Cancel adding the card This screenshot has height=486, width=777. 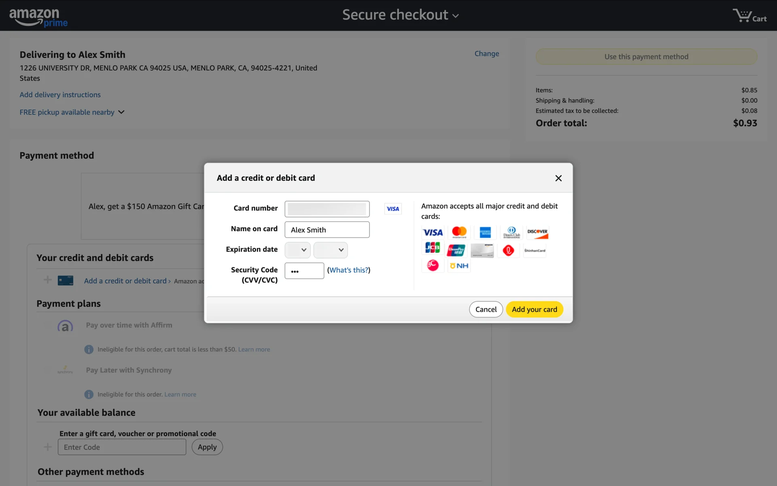pos(486,309)
